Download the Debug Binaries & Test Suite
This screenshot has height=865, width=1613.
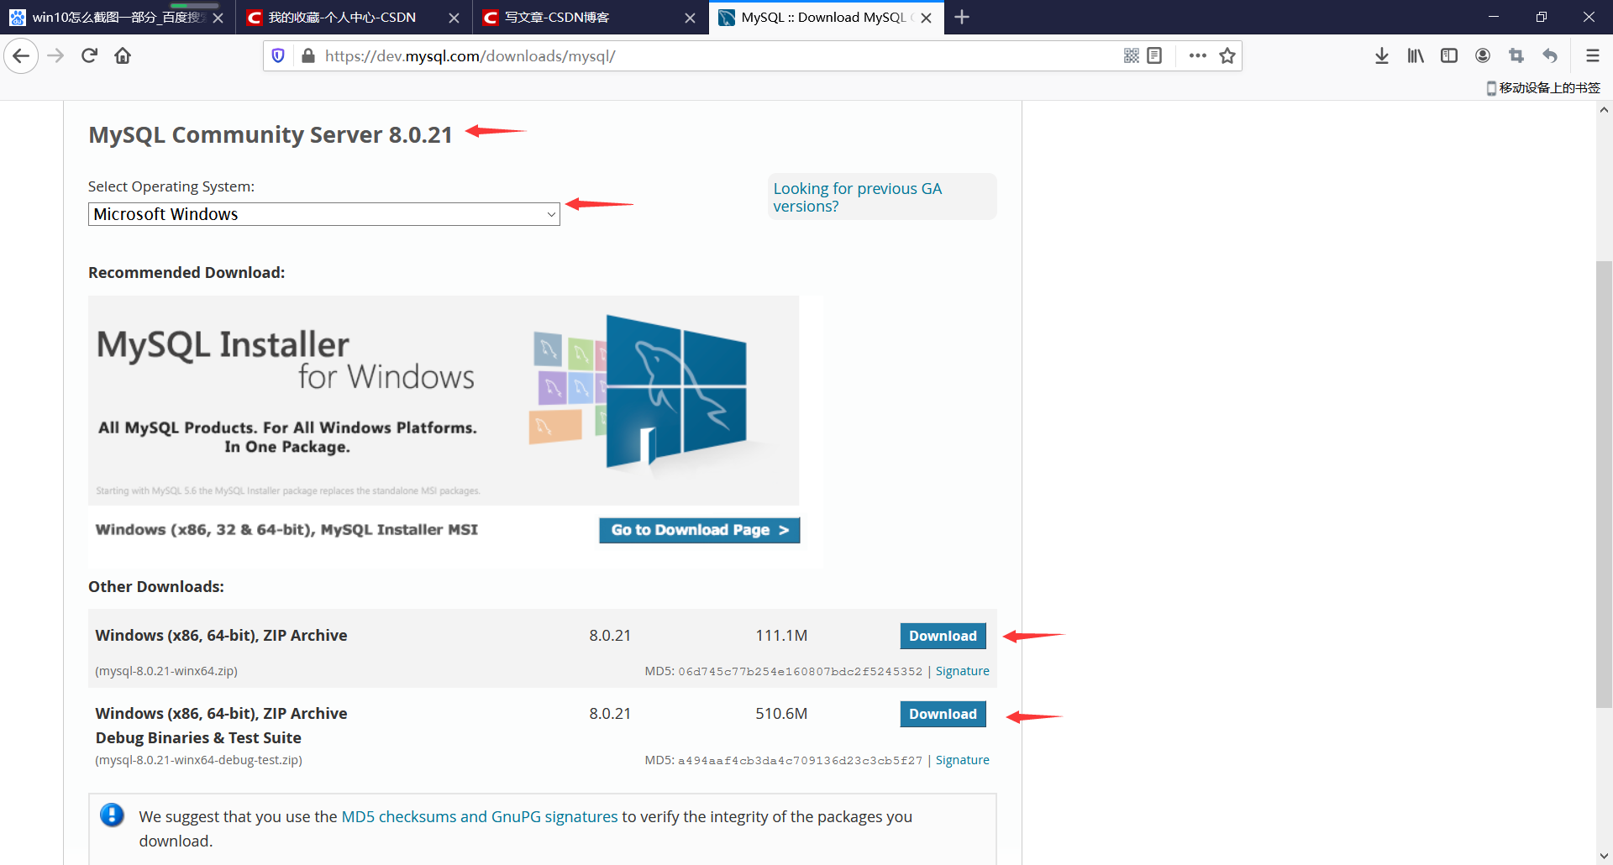coord(943,714)
